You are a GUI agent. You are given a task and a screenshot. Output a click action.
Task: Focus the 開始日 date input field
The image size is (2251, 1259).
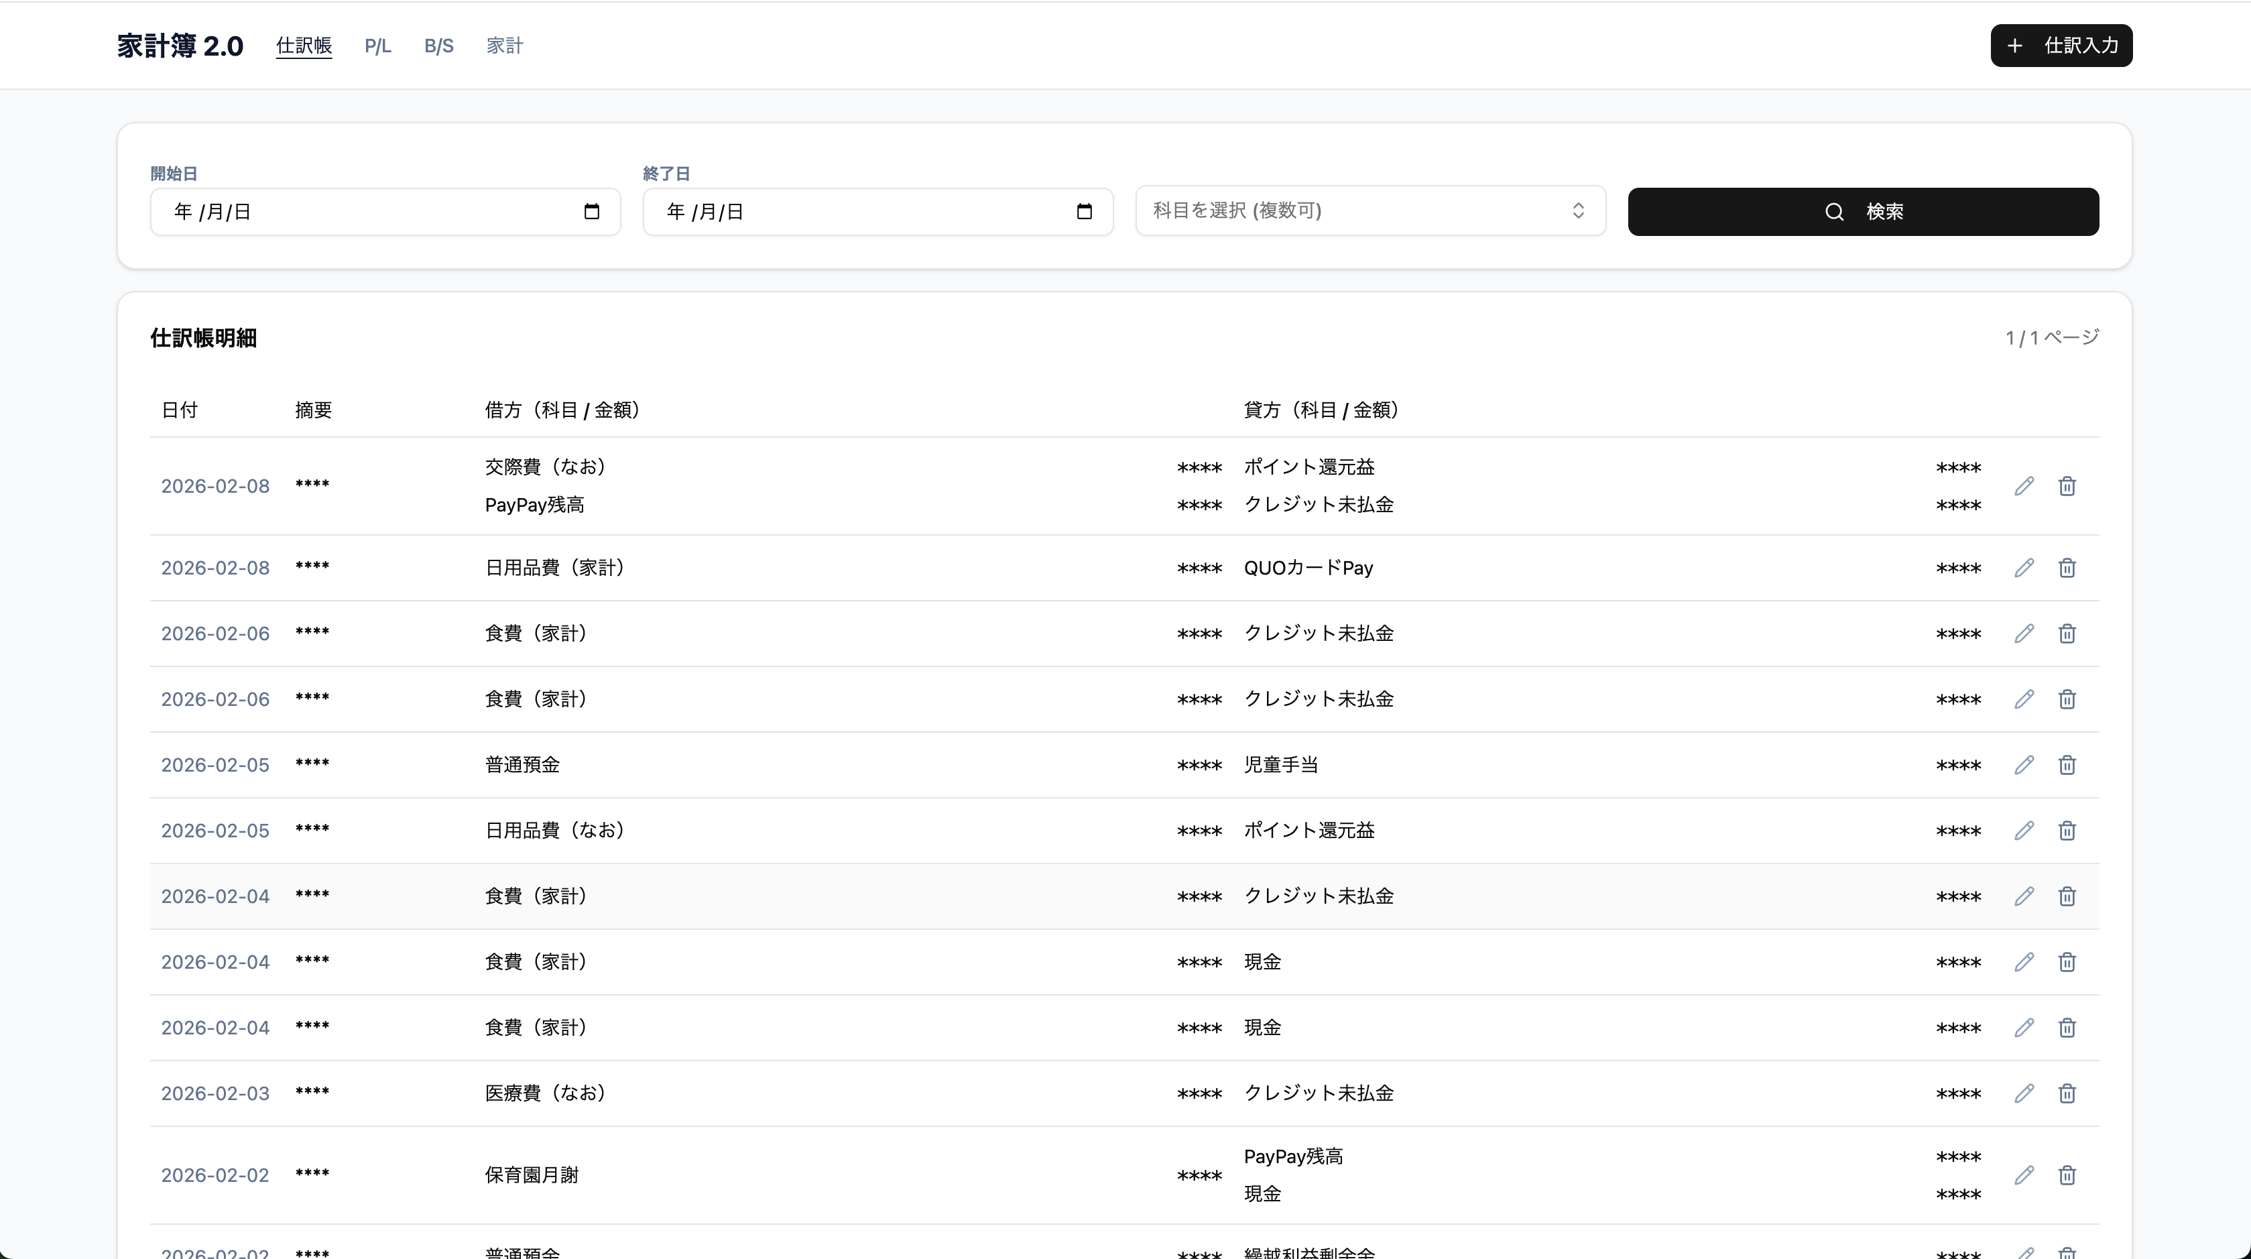367,211
